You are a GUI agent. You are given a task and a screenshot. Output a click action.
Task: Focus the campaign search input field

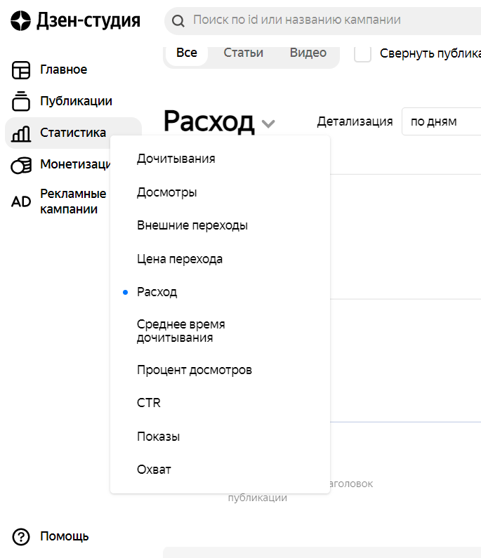[330, 20]
